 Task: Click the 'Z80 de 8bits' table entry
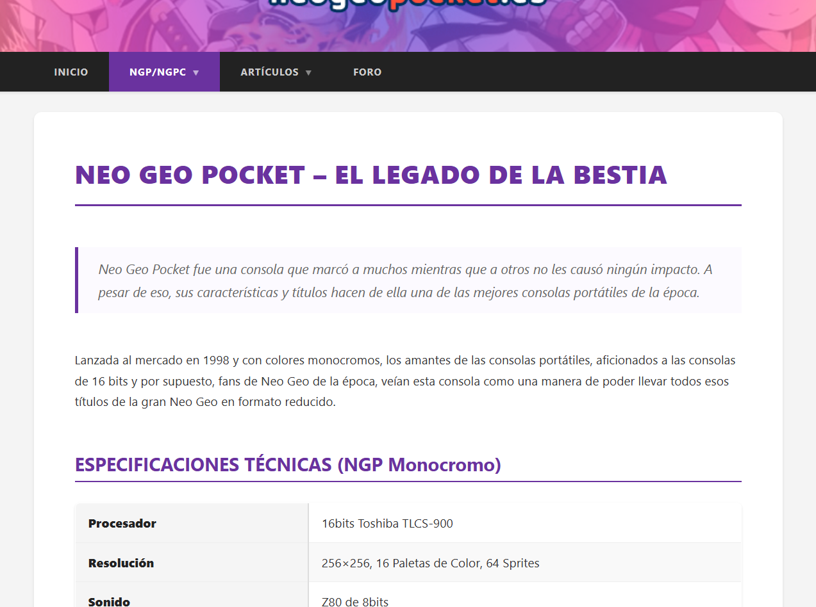(x=355, y=601)
